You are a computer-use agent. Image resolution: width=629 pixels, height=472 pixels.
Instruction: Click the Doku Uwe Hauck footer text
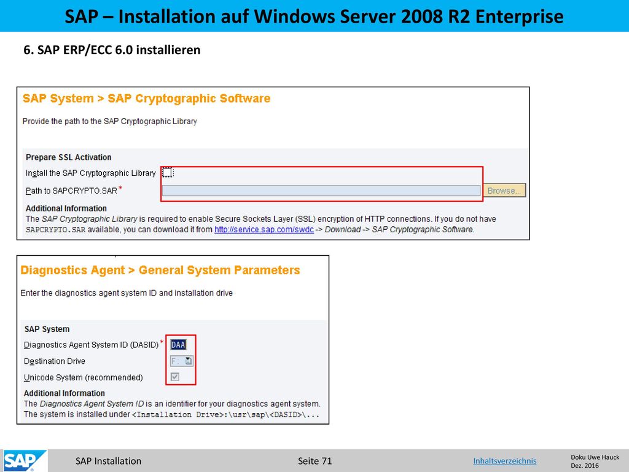tap(595, 457)
